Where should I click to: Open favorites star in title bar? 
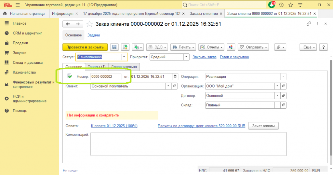[290, 5]
